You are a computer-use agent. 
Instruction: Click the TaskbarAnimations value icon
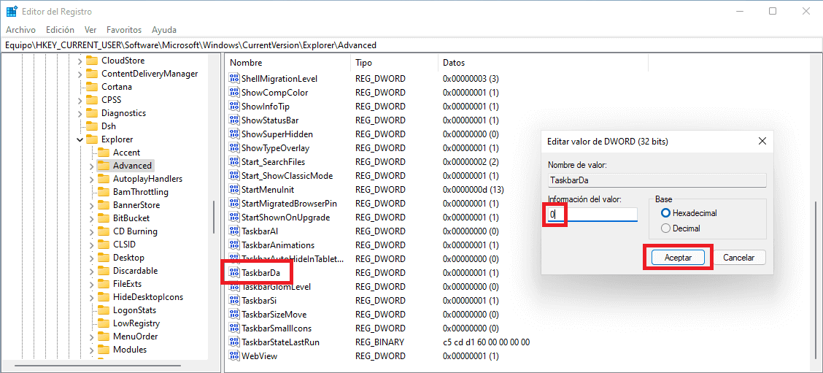click(x=234, y=245)
